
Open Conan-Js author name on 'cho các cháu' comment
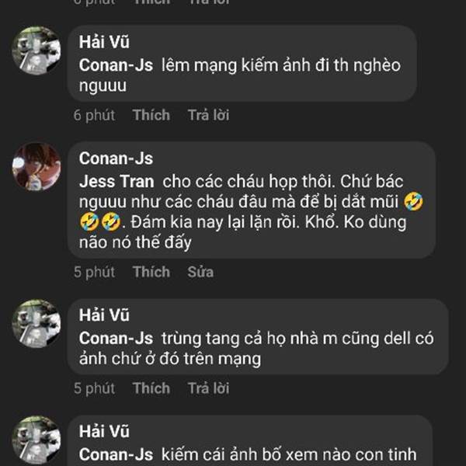[x=116, y=158]
